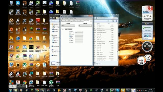The image size is (163, 92).
Task: Toggle the Build checkbox
Action: (x=70, y=36)
